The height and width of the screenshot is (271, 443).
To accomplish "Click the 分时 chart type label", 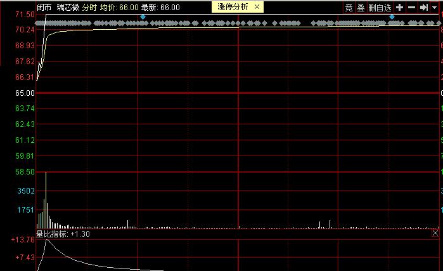I will pos(90,8).
